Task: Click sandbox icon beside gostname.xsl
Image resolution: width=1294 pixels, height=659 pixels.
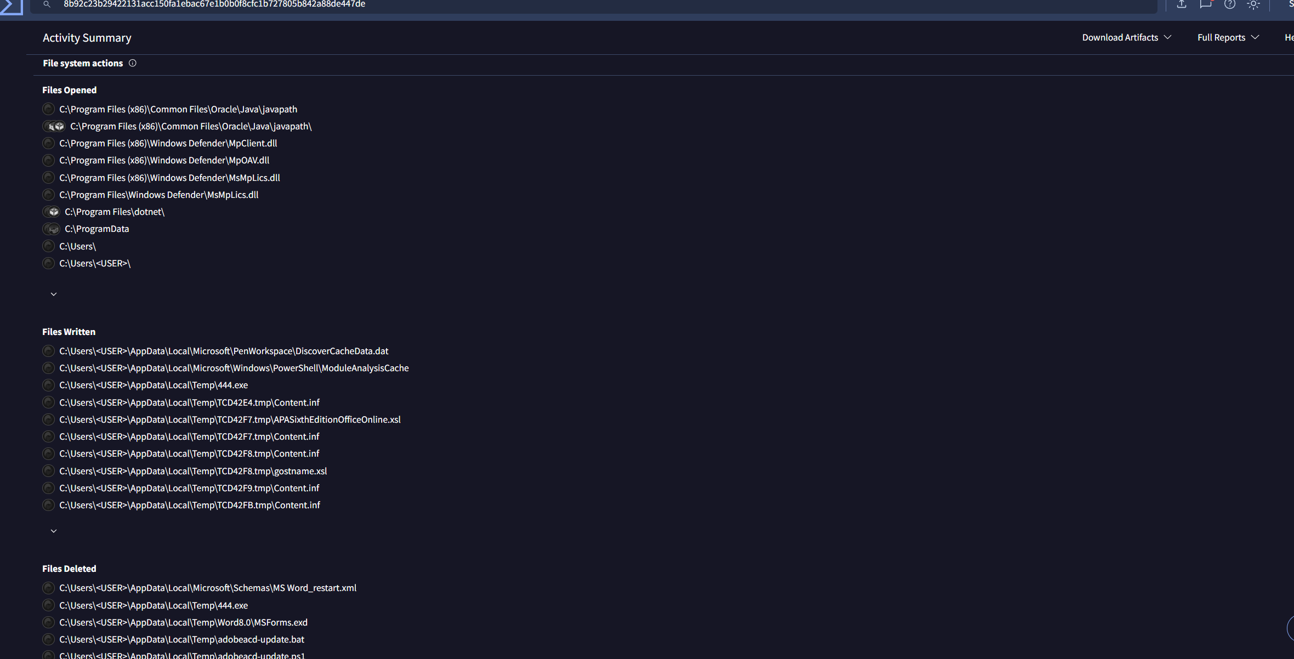Action: click(49, 471)
